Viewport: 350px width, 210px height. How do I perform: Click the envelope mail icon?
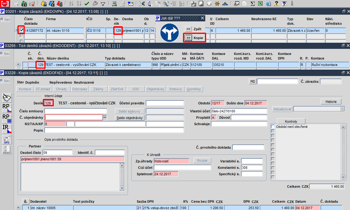point(131,4)
